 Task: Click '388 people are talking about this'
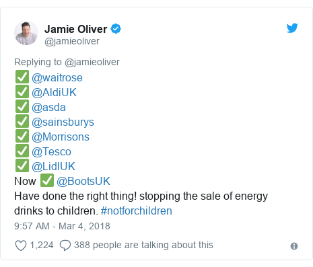tap(143, 245)
